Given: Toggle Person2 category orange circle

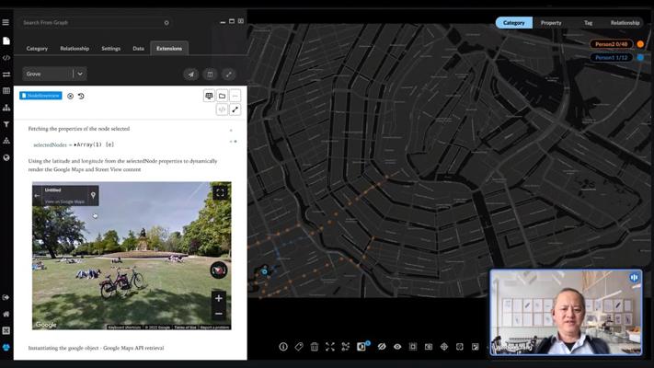Looking at the screenshot, I should (640, 44).
